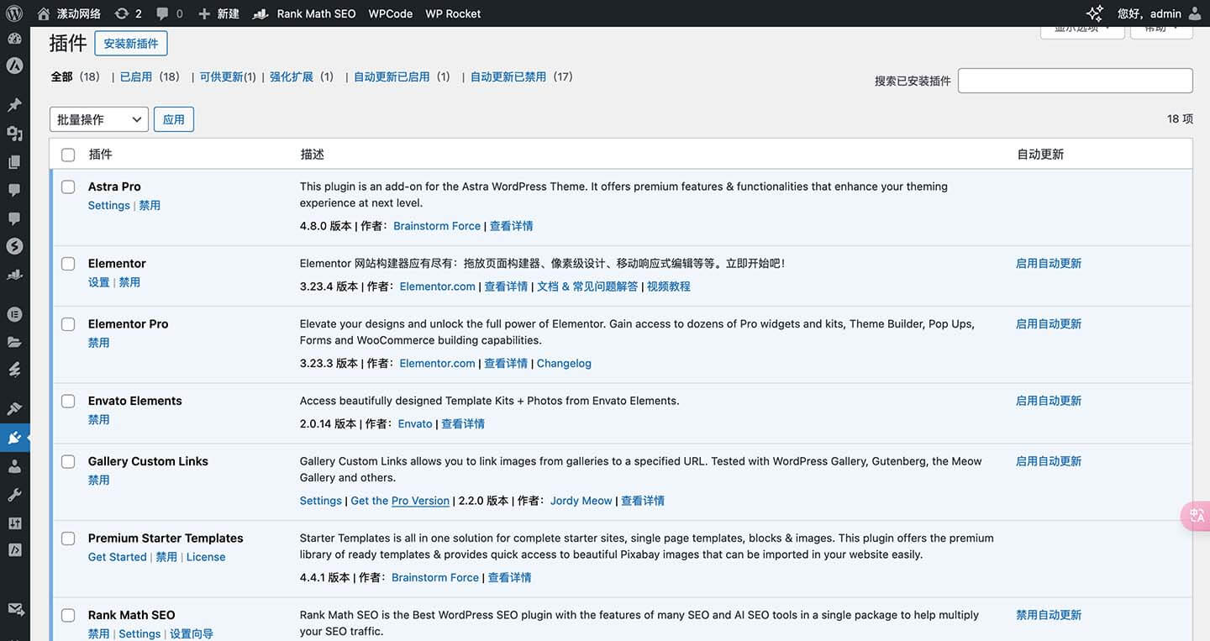The width and height of the screenshot is (1210, 641).
Task: Click 禁用 under Elementor Pro
Action: 99,343
